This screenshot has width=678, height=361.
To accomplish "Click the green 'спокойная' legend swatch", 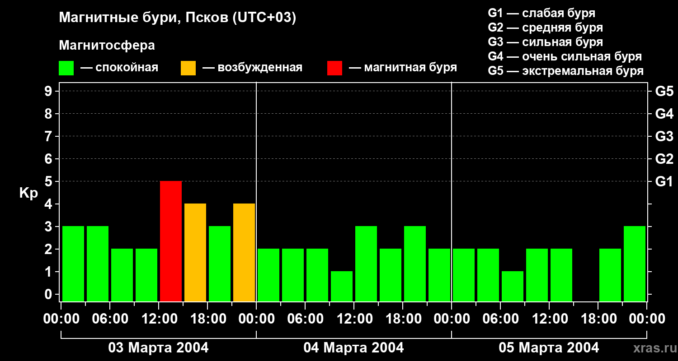I will (x=66, y=68).
